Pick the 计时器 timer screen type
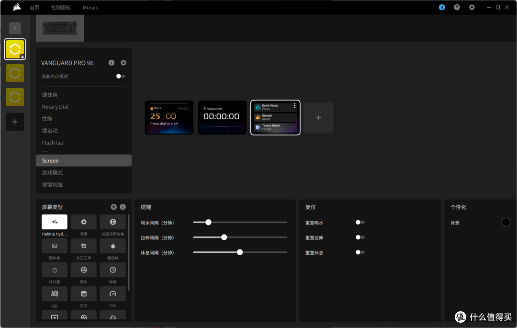The image size is (517, 328). [55, 270]
